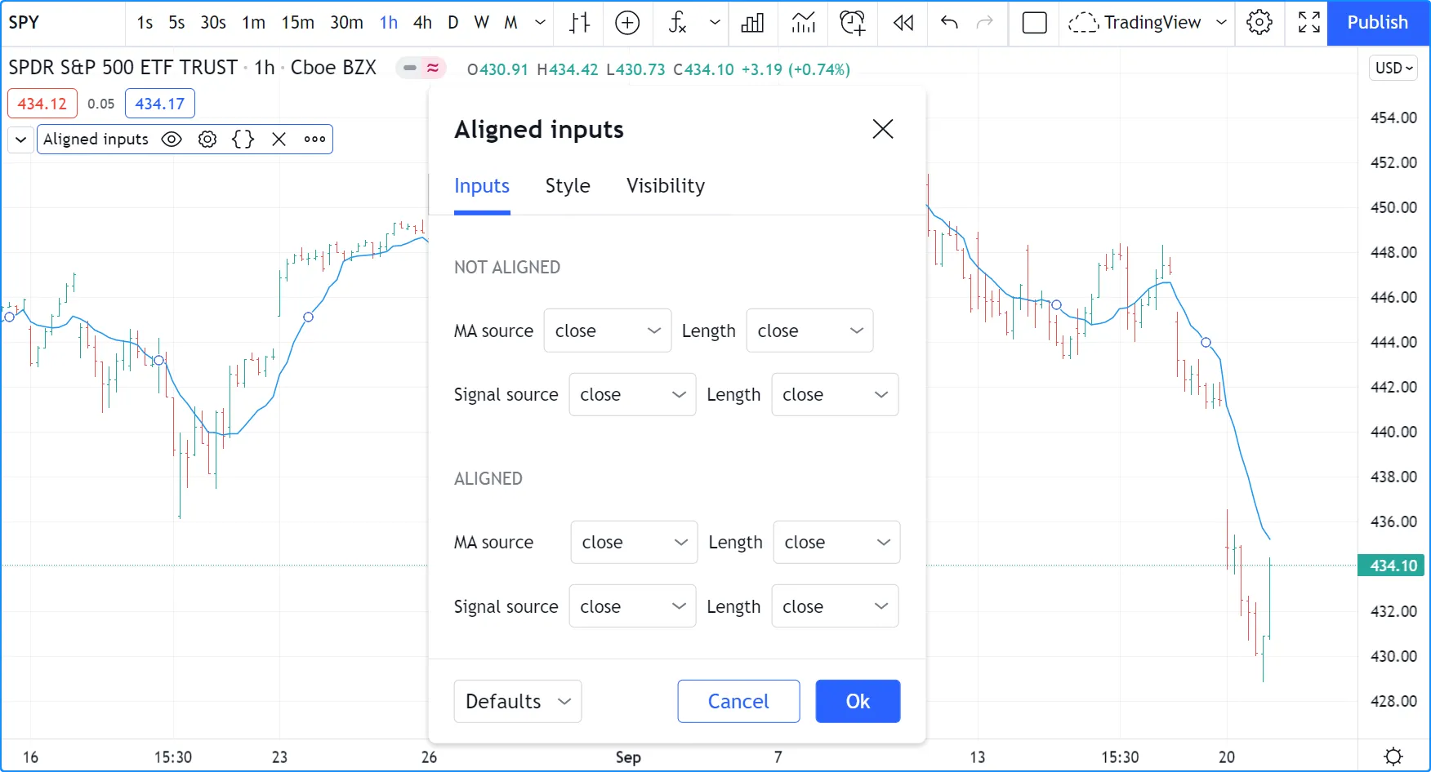The height and width of the screenshot is (772, 1431).
Task: Collapse the indicator legend with chevron
Action: tap(21, 140)
